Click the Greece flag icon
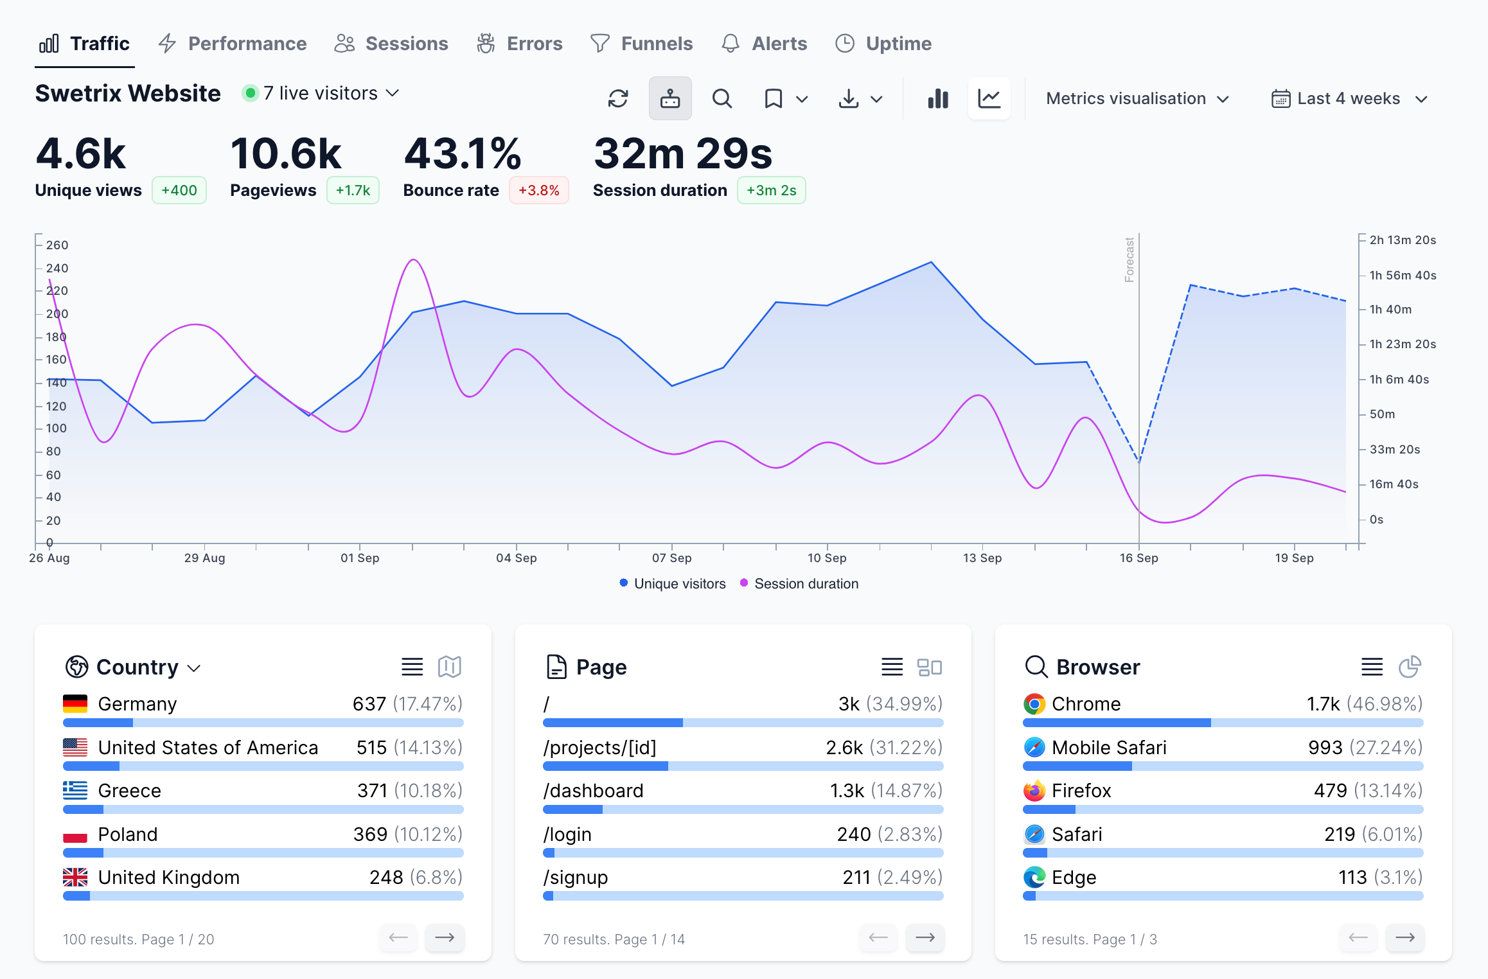The image size is (1488, 979). pos(75,790)
